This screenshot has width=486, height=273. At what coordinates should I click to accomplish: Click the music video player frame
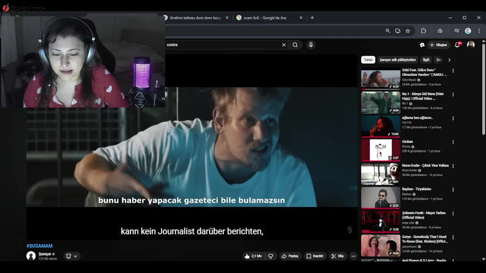(x=192, y=147)
